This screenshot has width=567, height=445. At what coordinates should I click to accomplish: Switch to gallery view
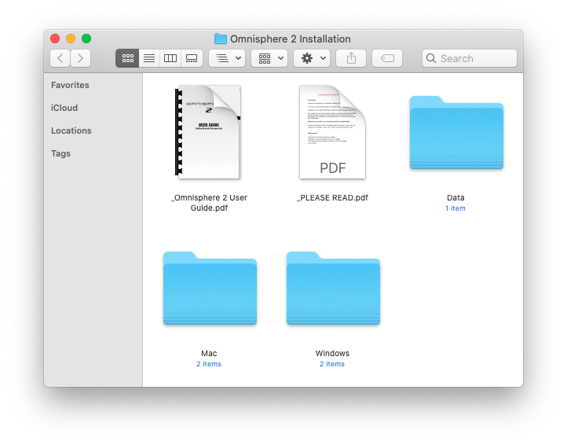(192, 58)
